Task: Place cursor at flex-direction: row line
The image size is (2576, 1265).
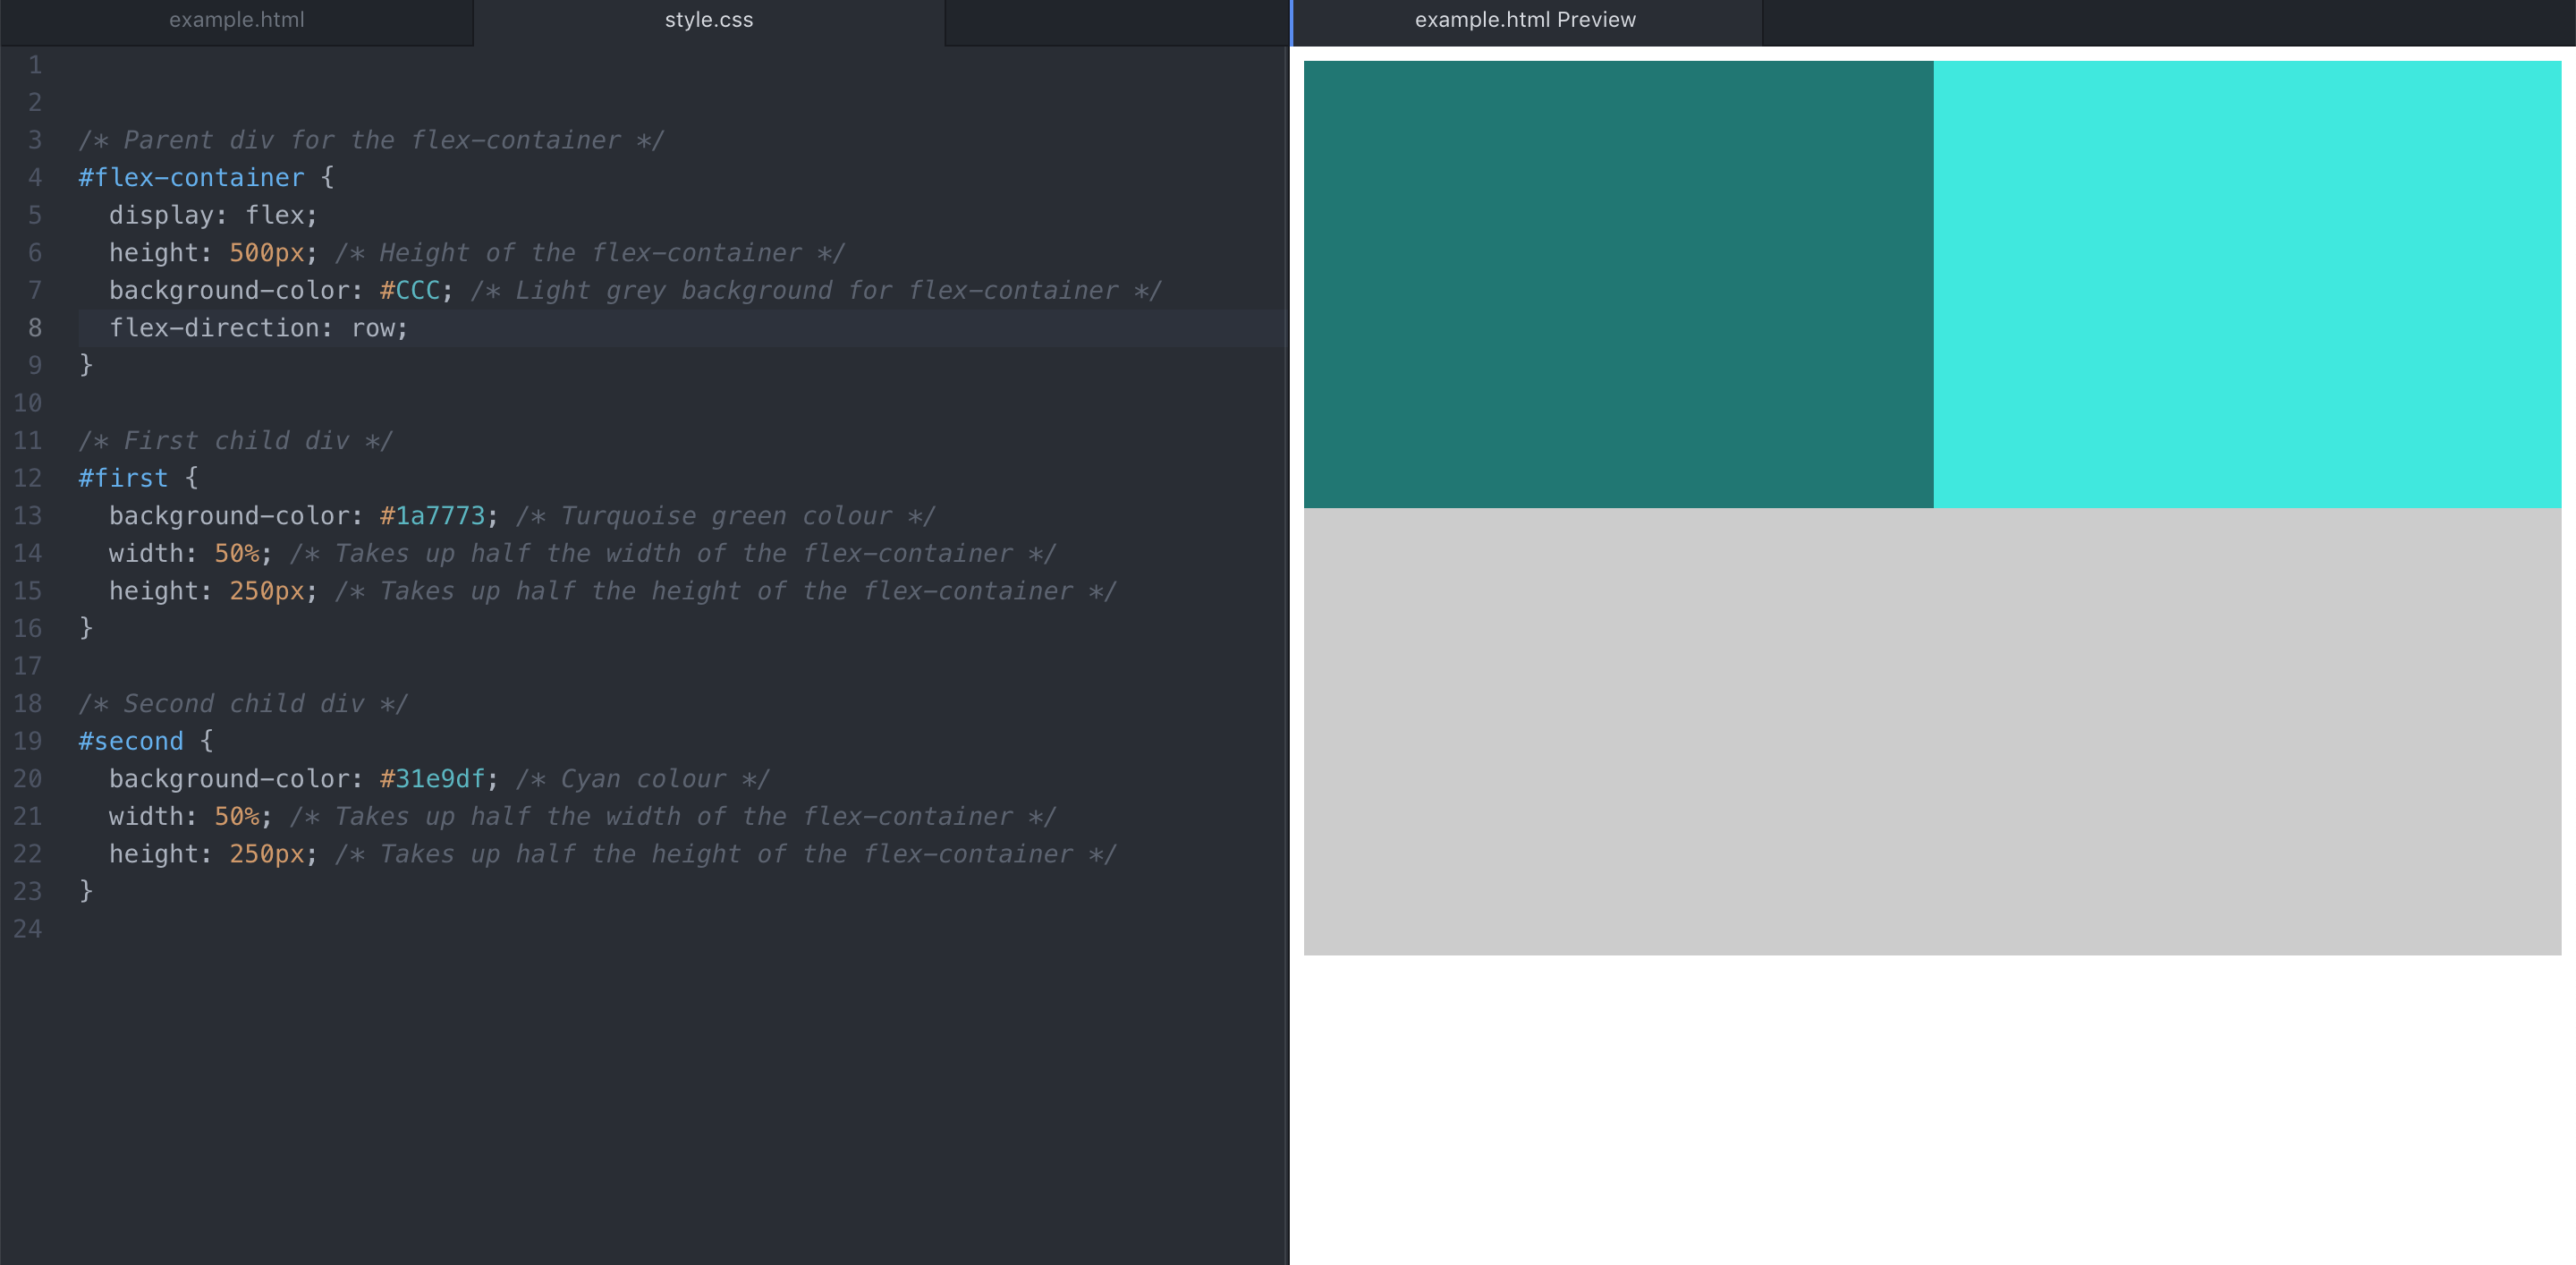Action: tap(258, 328)
